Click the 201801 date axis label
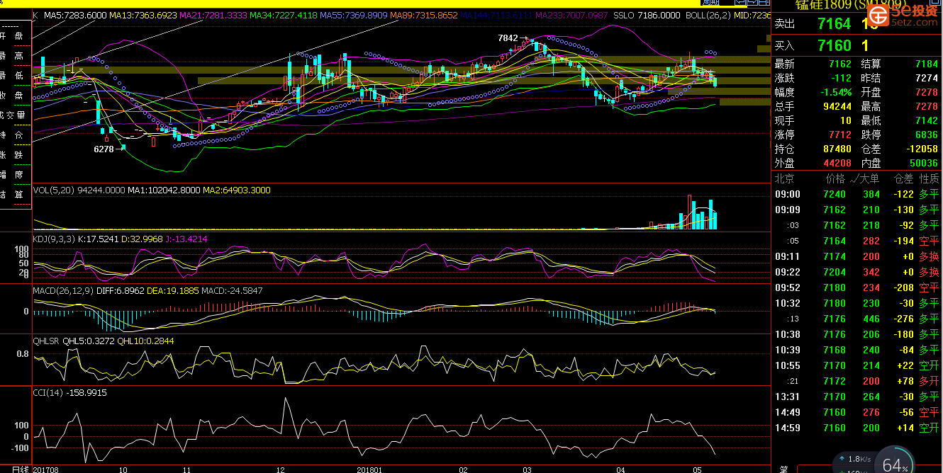This screenshot has width=943, height=473. tap(369, 469)
